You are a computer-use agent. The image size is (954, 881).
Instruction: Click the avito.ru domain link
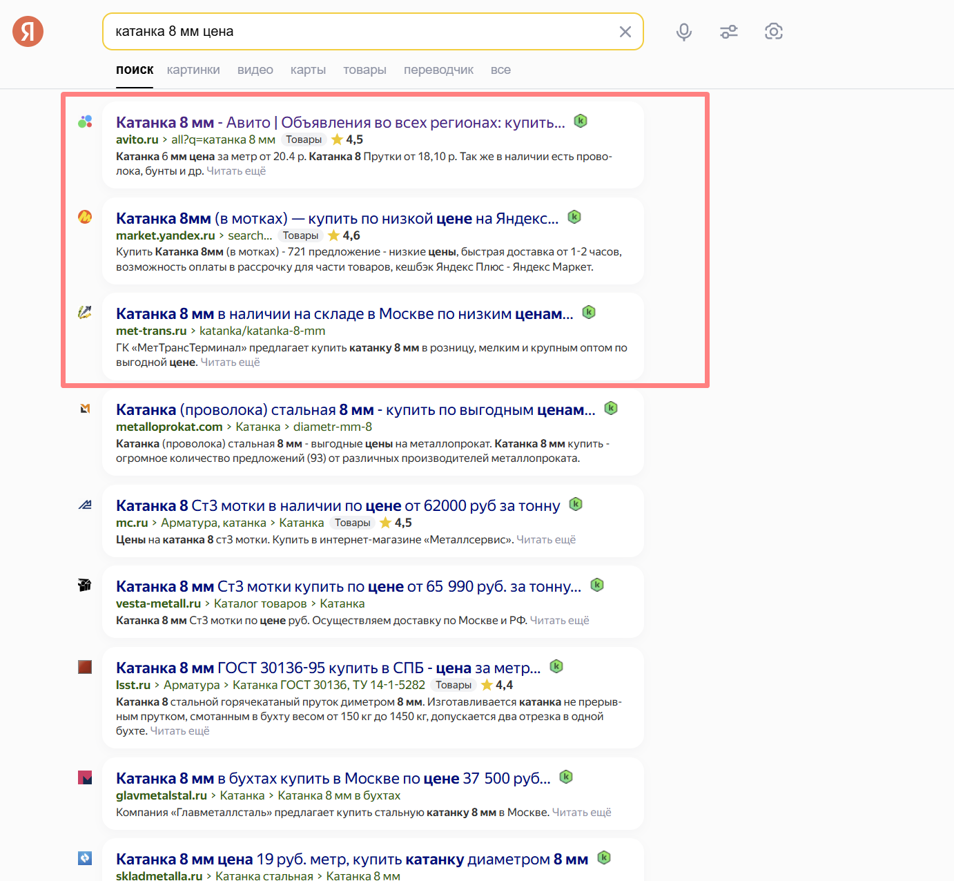[x=137, y=139]
